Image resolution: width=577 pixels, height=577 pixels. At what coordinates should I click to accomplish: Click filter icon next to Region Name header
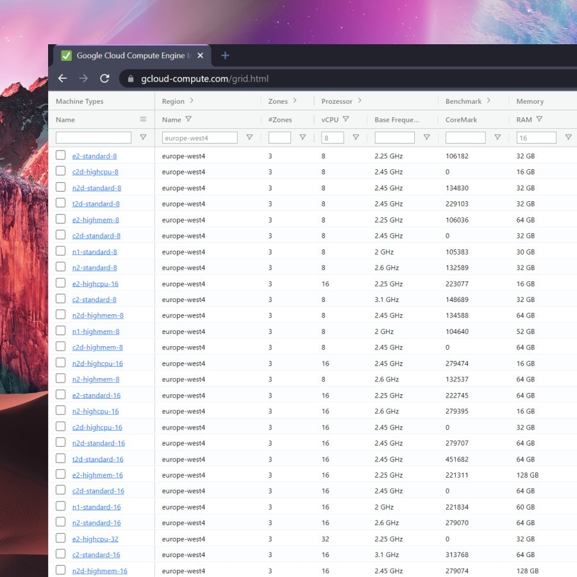[x=188, y=119]
